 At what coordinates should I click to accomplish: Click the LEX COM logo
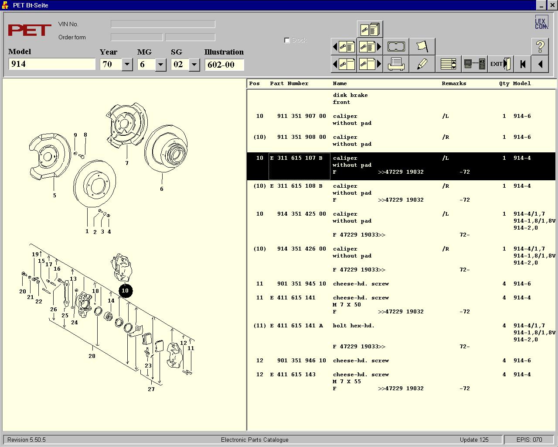click(541, 23)
